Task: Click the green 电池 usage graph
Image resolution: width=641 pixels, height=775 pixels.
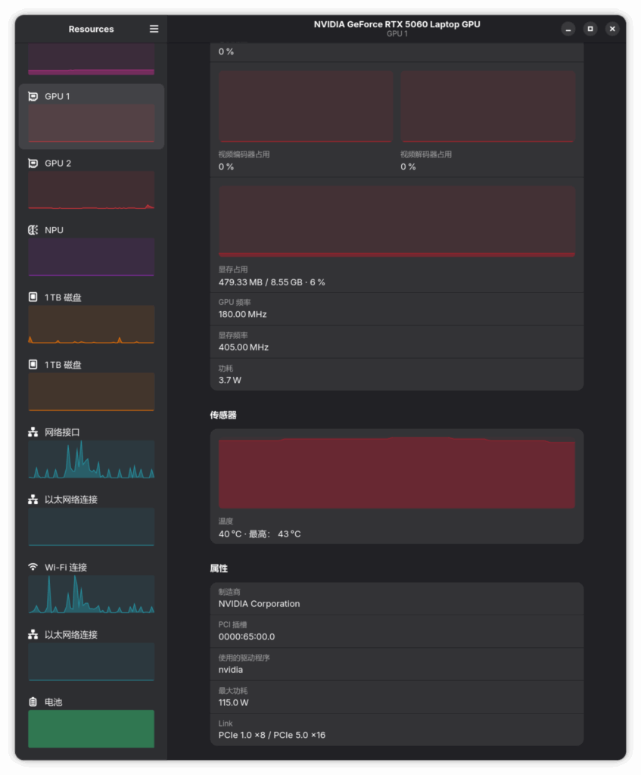Action: [91, 728]
